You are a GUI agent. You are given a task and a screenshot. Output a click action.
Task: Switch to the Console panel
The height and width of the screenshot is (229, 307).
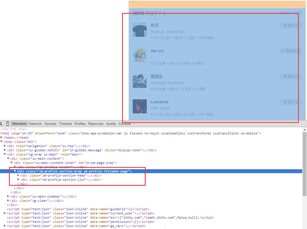point(125,123)
